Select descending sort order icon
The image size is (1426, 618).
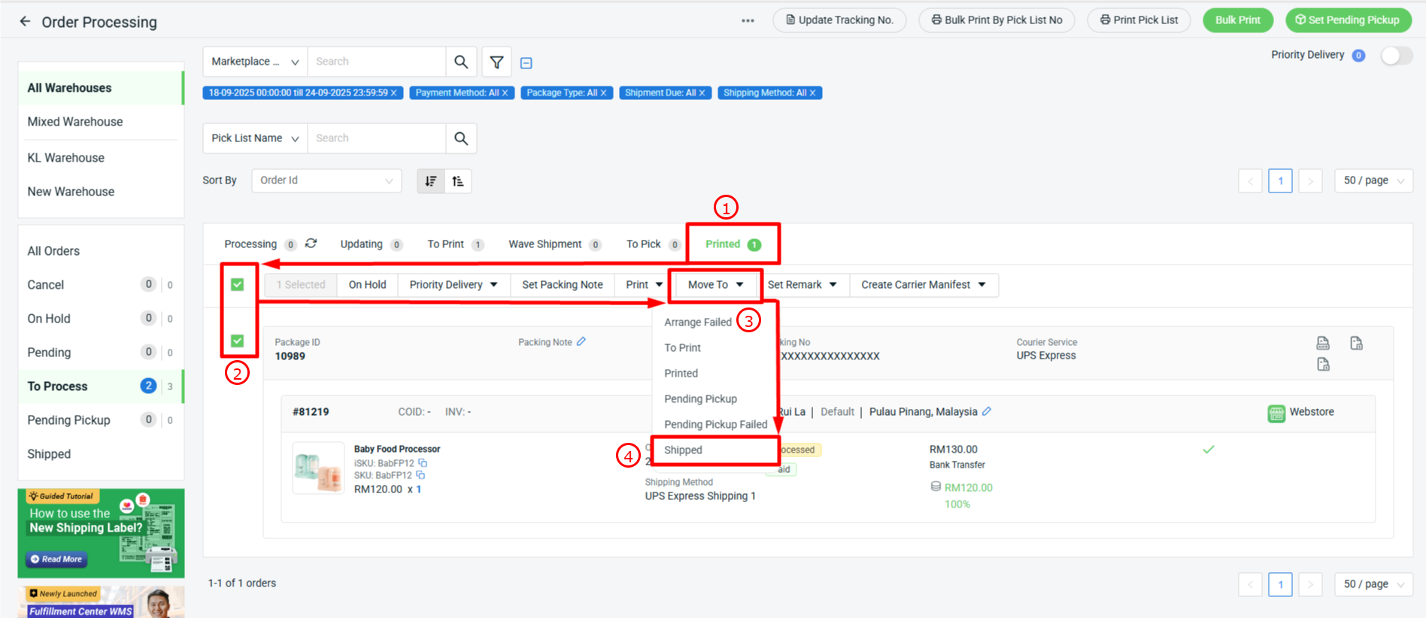pos(431,181)
